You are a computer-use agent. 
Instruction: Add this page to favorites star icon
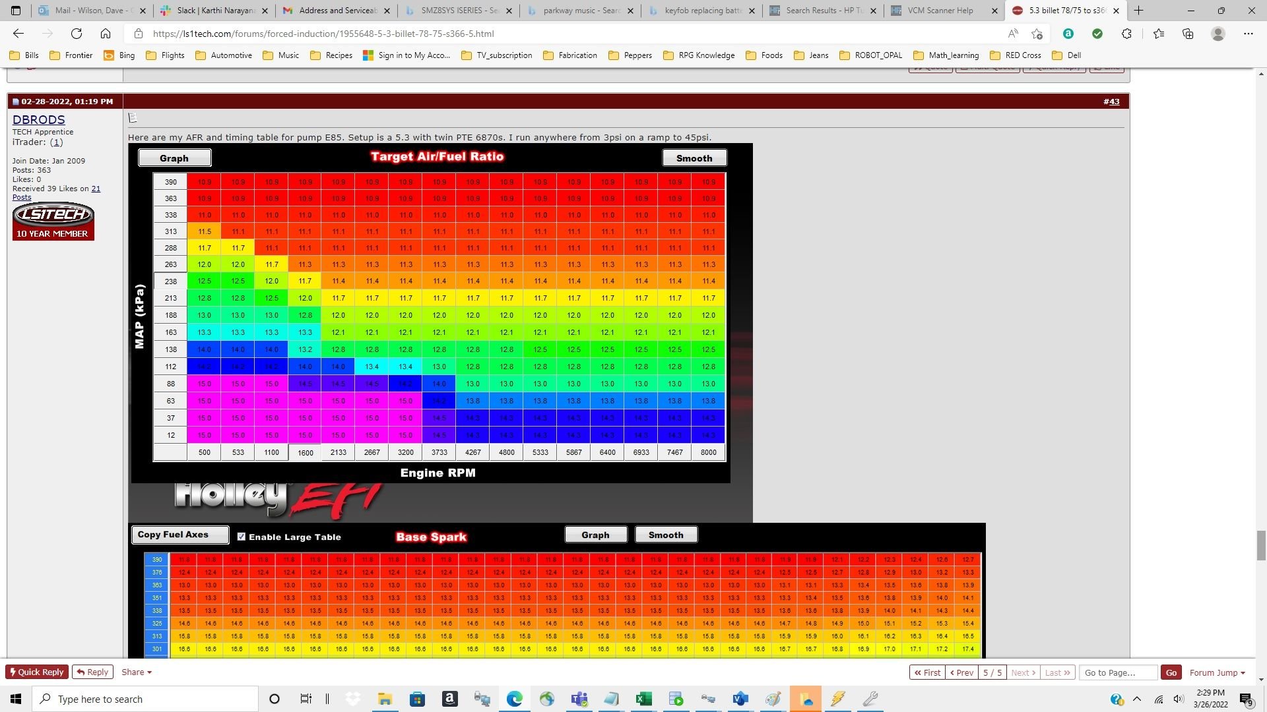pyautogui.click(x=1037, y=34)
